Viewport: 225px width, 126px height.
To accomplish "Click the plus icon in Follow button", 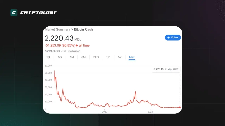I will (168, 38).
